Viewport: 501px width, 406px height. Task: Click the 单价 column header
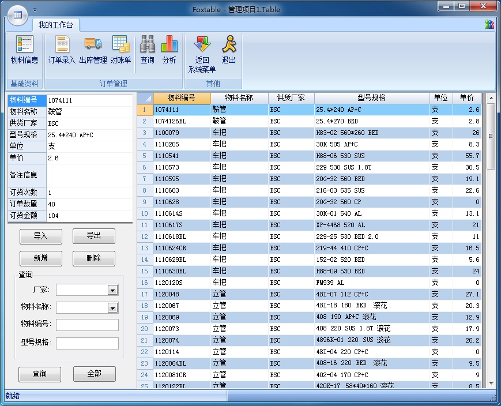click(x=467, y=98)
